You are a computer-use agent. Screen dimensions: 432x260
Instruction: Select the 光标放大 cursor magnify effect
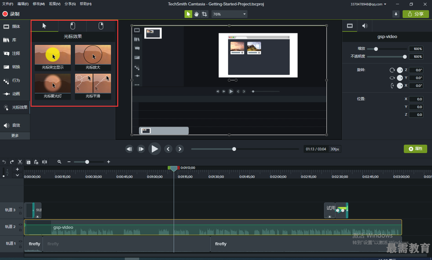[93, 58]
